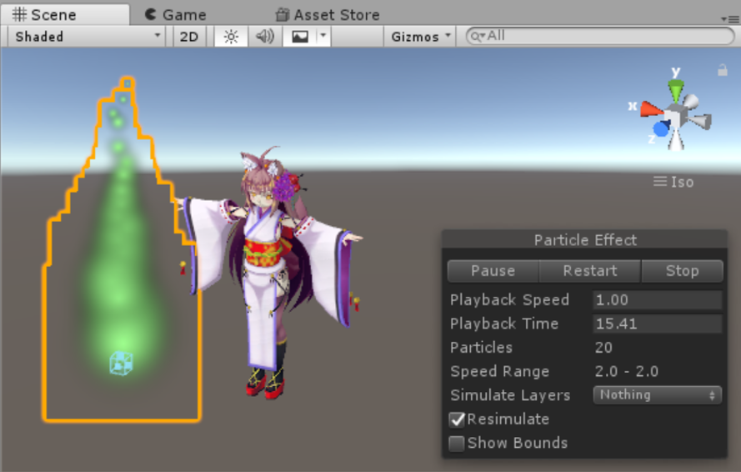The image size is (741, 472).
Task: Switch to the Game tab
Action: tap(175, 15)
